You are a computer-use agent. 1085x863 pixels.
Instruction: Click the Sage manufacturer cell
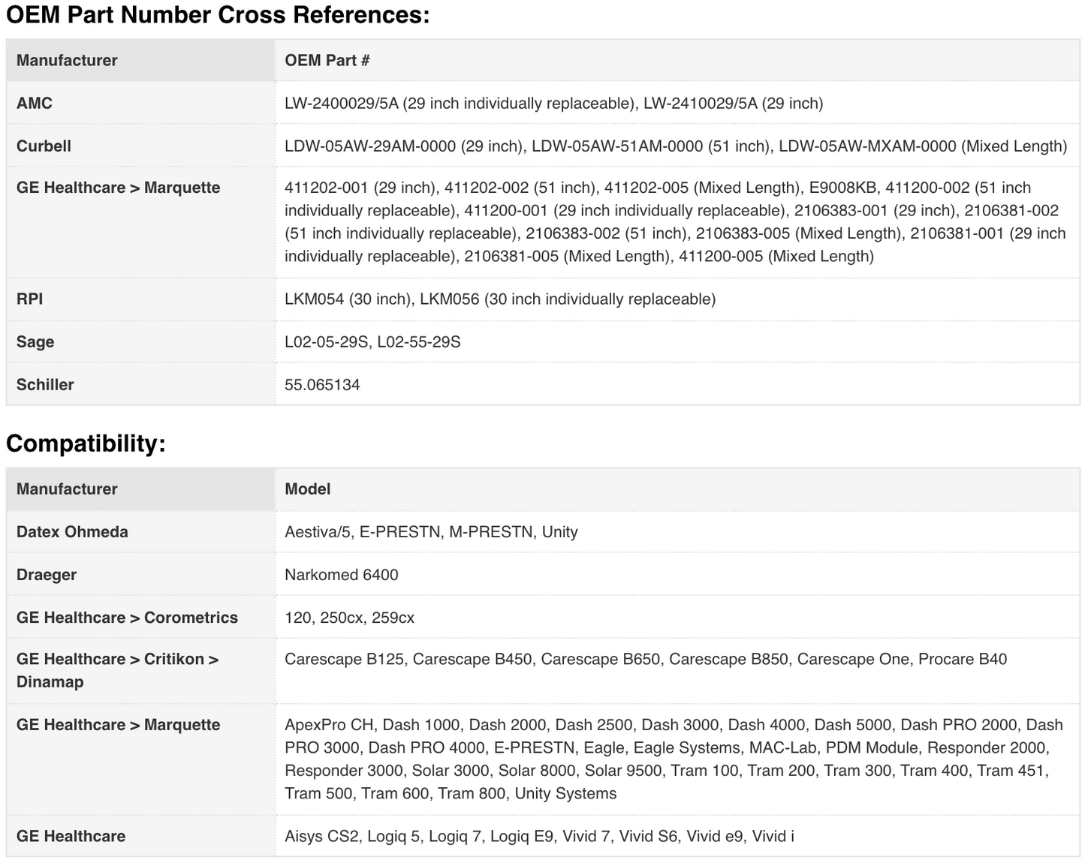tap(141, 341)
